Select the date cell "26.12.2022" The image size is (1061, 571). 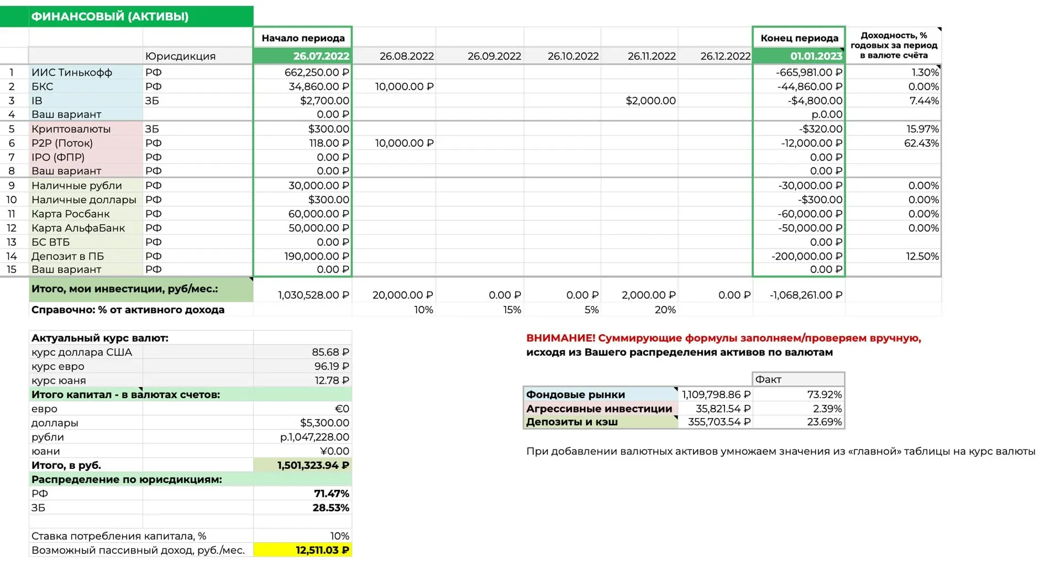click(716, 56)
